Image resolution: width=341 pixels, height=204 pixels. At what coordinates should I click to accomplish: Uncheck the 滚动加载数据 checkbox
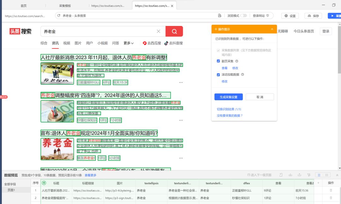pyautogui.click(x=218, y=75)
